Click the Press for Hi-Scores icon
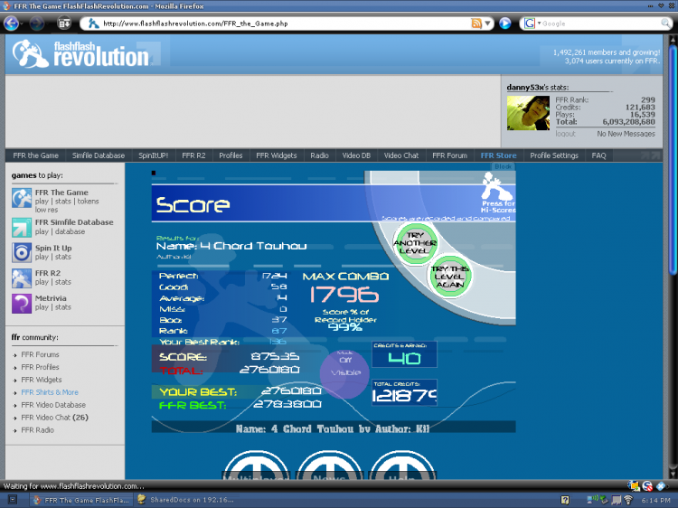678x508 pixels. (497, 193)
